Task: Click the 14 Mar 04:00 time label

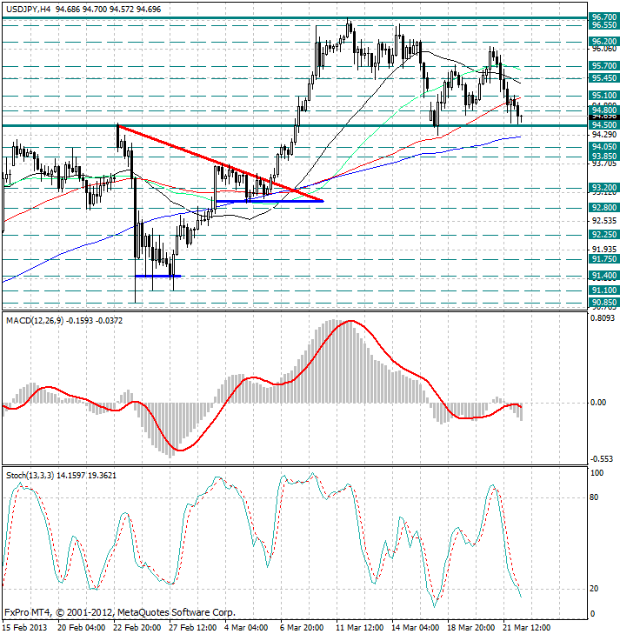Action: pyautogui.click(x=416, y=628)
